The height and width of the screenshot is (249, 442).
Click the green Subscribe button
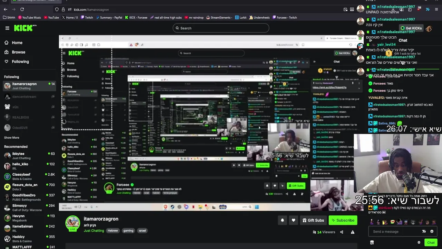point(343,220)
